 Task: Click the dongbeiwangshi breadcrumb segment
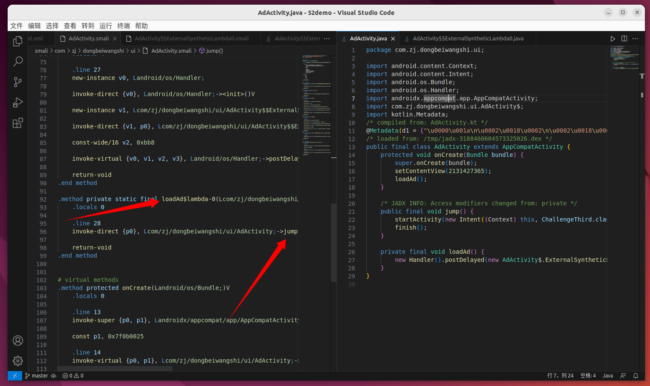coord(103,51)
